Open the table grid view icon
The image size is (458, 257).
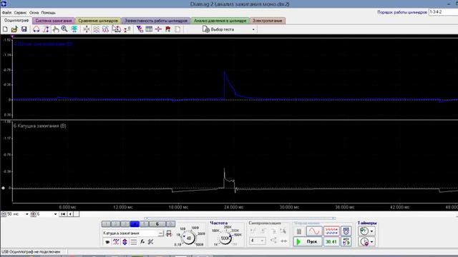pos(149,29)
